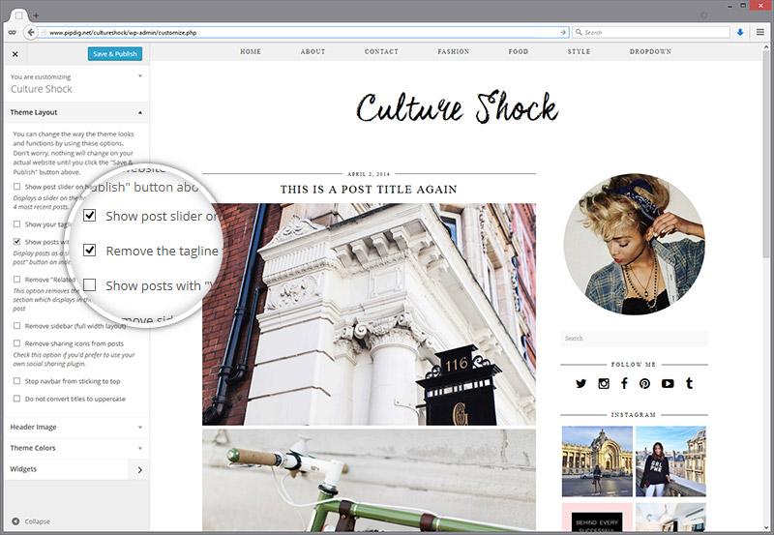Screen dimensions: 774x535
Task: Toggle Show post slider checkbox in sidebar
Action: [x=16, y=187]
